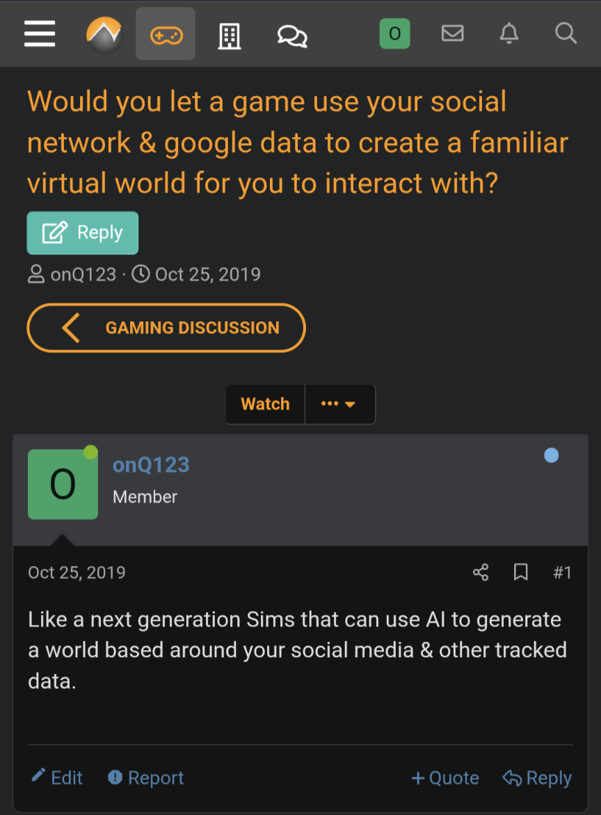Screen dimensions: 601x815
Task: Watch this thread
Action: pyautogui.click(x=265, y=404)
